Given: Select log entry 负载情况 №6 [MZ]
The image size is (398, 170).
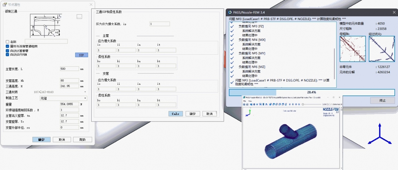Looking at the screenshot, I should pos(252,67).
